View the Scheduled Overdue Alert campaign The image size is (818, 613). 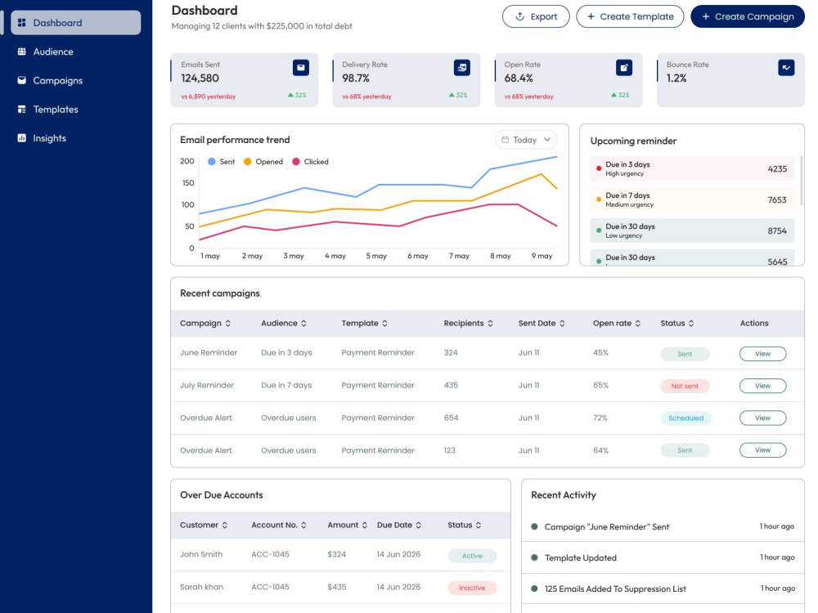point(762,418)
